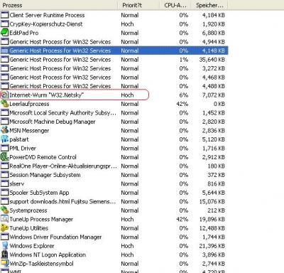
Task: Select the slserv process name
Action: pyautogui.click(x=17, y=184)
